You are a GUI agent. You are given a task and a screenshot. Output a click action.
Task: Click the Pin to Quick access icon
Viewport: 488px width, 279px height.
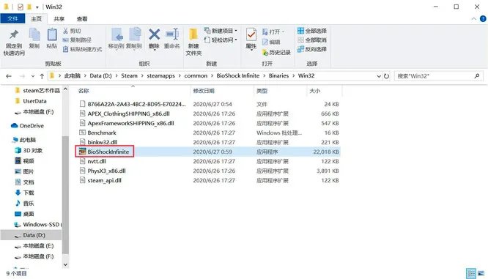pyautogui.click(x=14, y=35)
